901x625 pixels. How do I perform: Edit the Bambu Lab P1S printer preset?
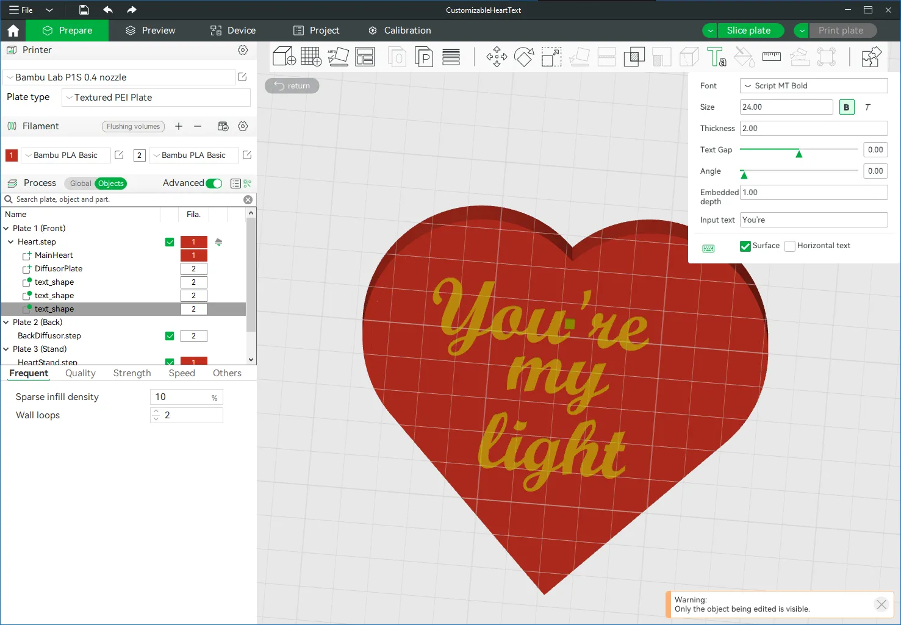click(242, 77)
